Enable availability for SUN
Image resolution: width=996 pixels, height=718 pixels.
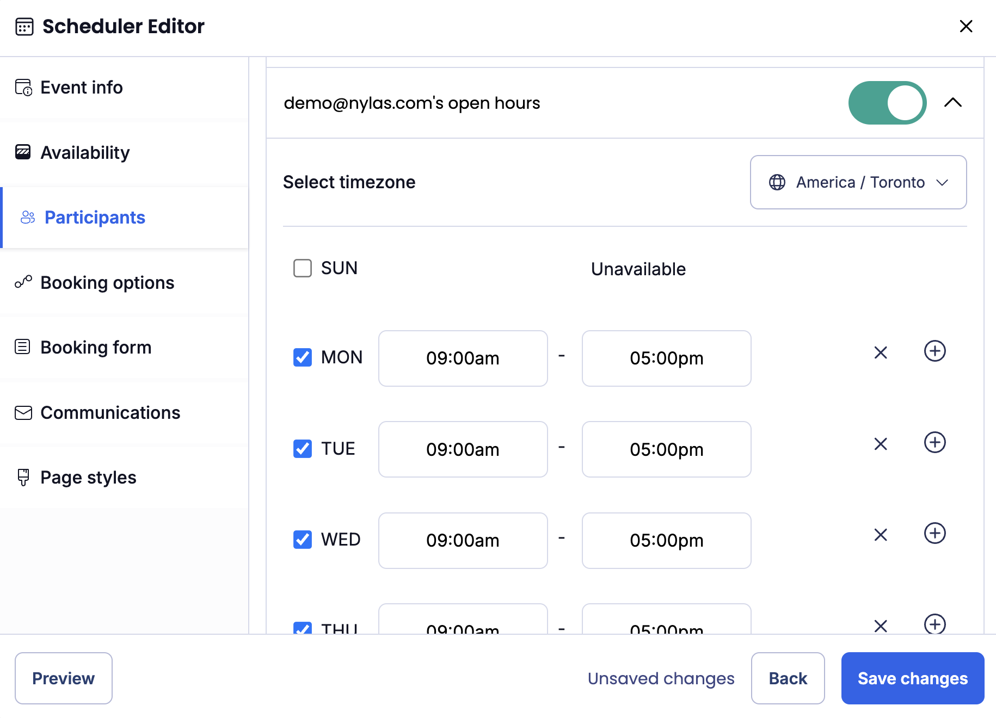(x=302, y=268)
